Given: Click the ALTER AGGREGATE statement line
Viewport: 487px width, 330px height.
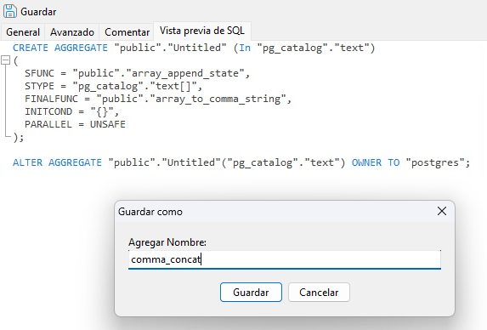Looking at the screenshot, I should 241,162.
